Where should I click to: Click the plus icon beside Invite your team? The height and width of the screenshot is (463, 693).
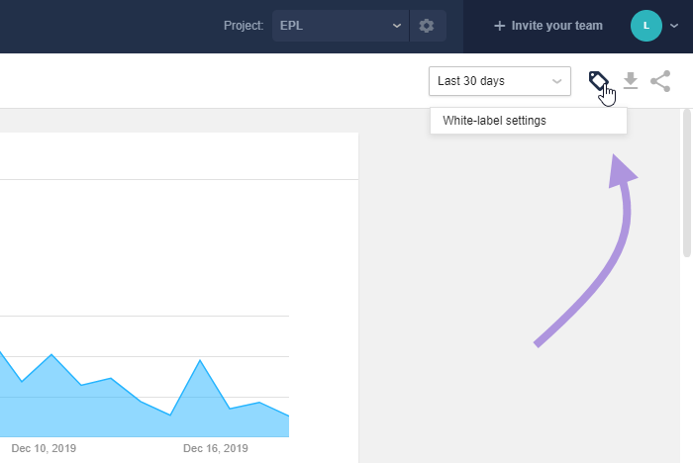499,26
